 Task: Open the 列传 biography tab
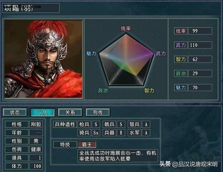pos(98,112)
